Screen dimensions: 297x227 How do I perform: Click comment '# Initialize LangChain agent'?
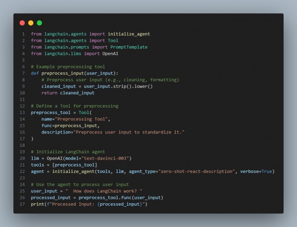point(68,152)
